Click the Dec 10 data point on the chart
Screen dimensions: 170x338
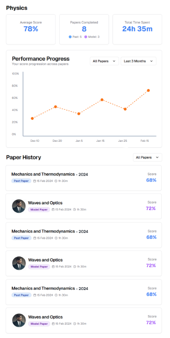32,118
